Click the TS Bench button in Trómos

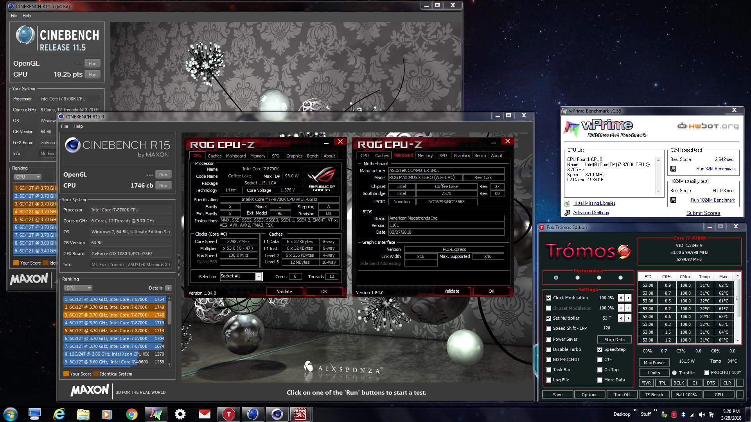coord(654,395)
